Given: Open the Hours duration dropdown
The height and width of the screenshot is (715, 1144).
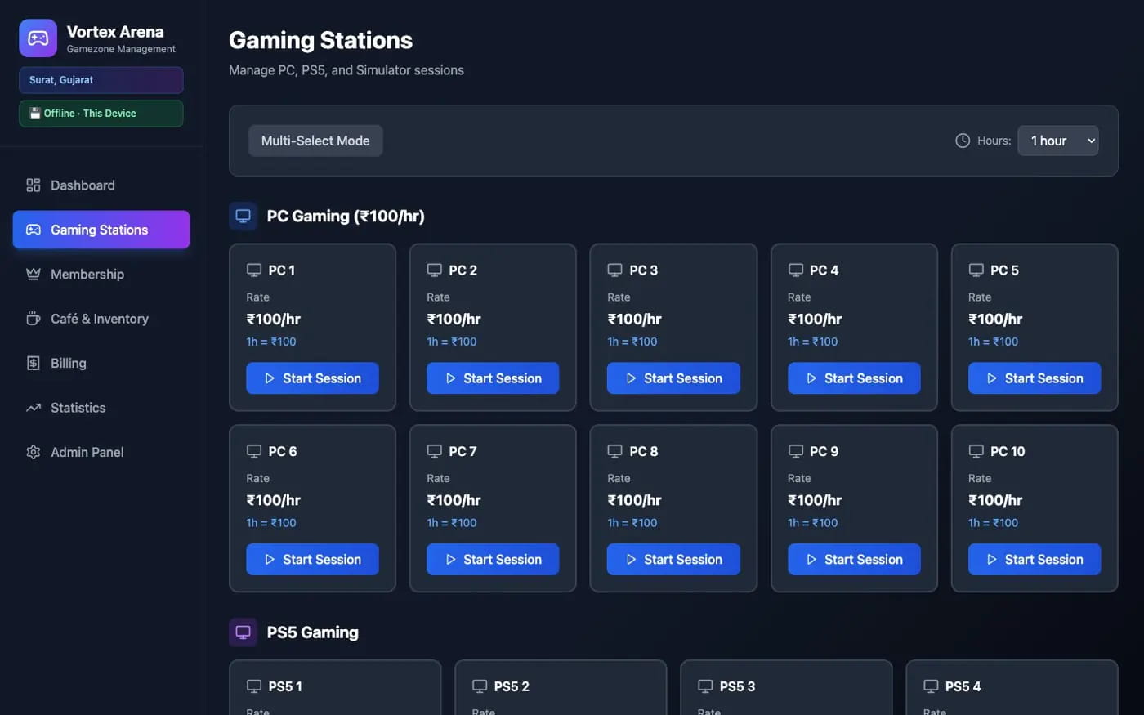Looking at the screenshot, I should tap(1057, 141).
